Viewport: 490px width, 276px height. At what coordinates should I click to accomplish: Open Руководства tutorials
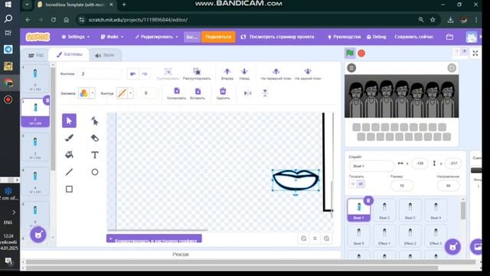click(344, 37)
